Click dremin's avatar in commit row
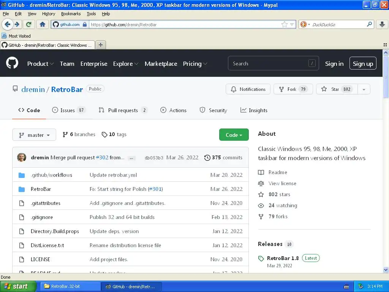389x292 pixels. [22, 157]
